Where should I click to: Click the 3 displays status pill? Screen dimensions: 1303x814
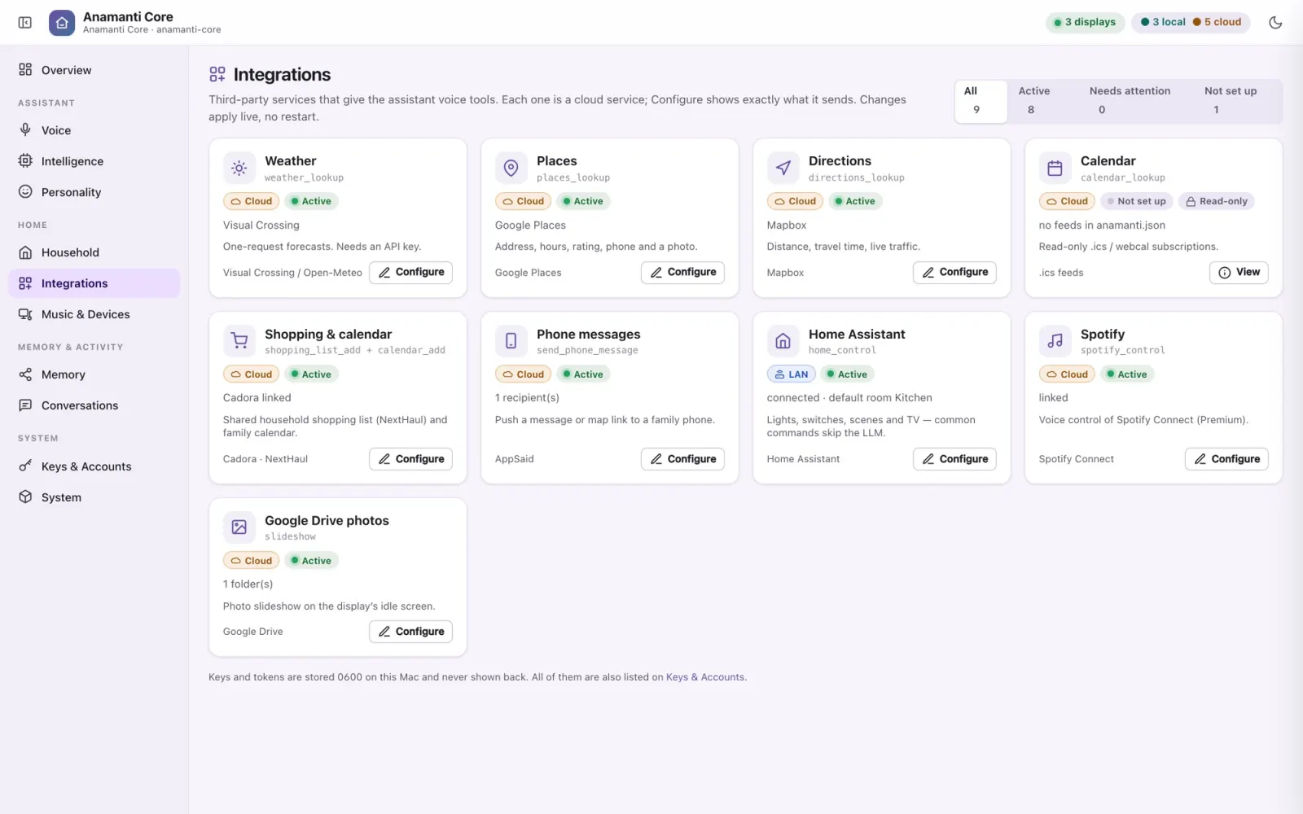tap(1085, 23)
